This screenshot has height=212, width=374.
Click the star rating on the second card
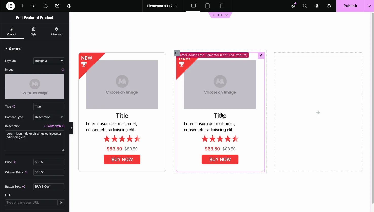click(x=220, y=139)
